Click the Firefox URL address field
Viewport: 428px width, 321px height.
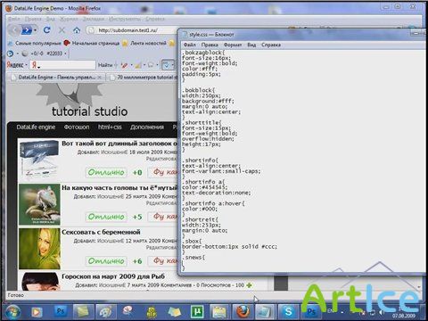point(134,30)
